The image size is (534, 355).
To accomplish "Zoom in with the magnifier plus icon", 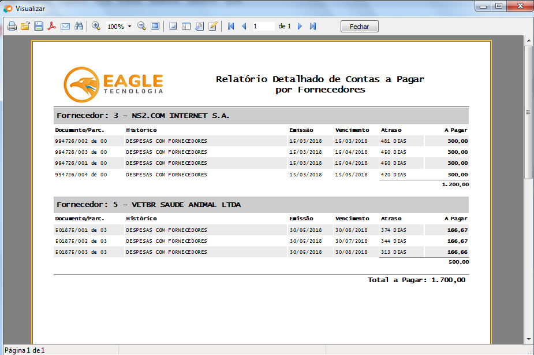I will [96, 27].
